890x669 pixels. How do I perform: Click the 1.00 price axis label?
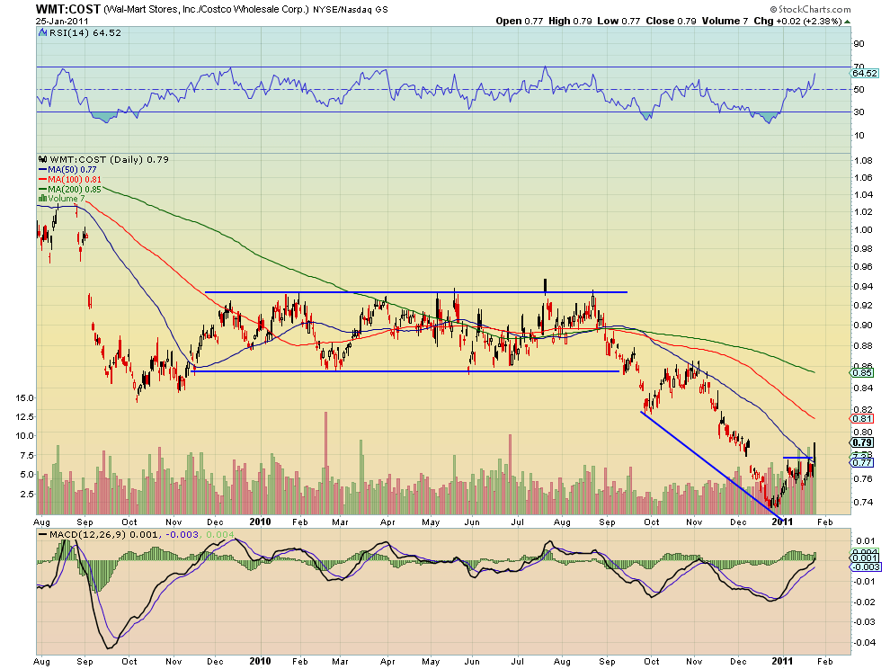(863, 230)
